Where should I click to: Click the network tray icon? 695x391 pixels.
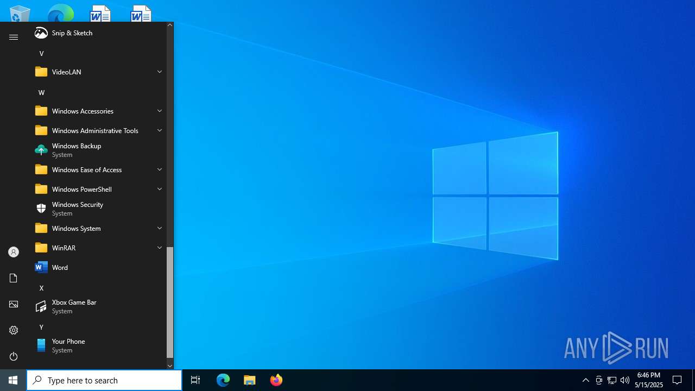[x=612, y=380]
